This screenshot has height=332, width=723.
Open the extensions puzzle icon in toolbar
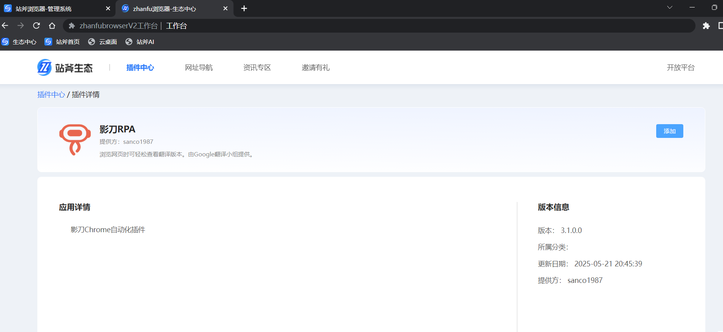click(x=706, y=26)
